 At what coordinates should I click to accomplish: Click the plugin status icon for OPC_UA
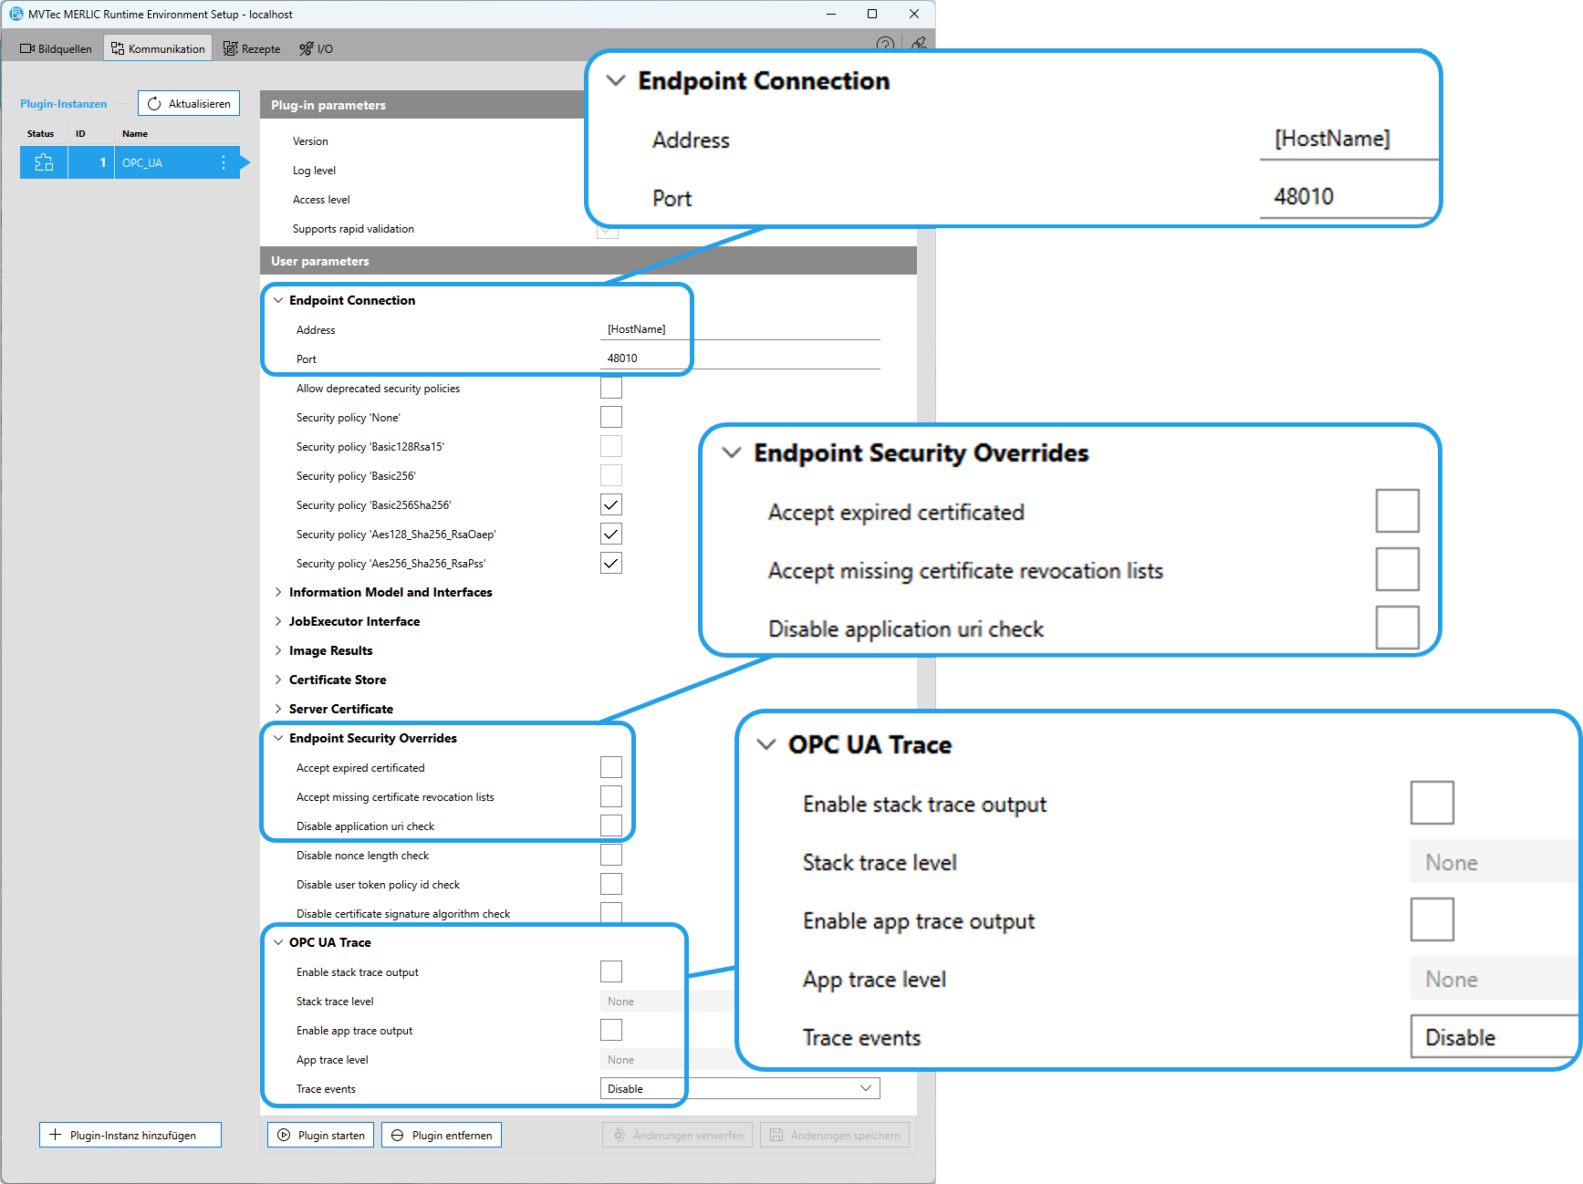(x=44, y=162)
